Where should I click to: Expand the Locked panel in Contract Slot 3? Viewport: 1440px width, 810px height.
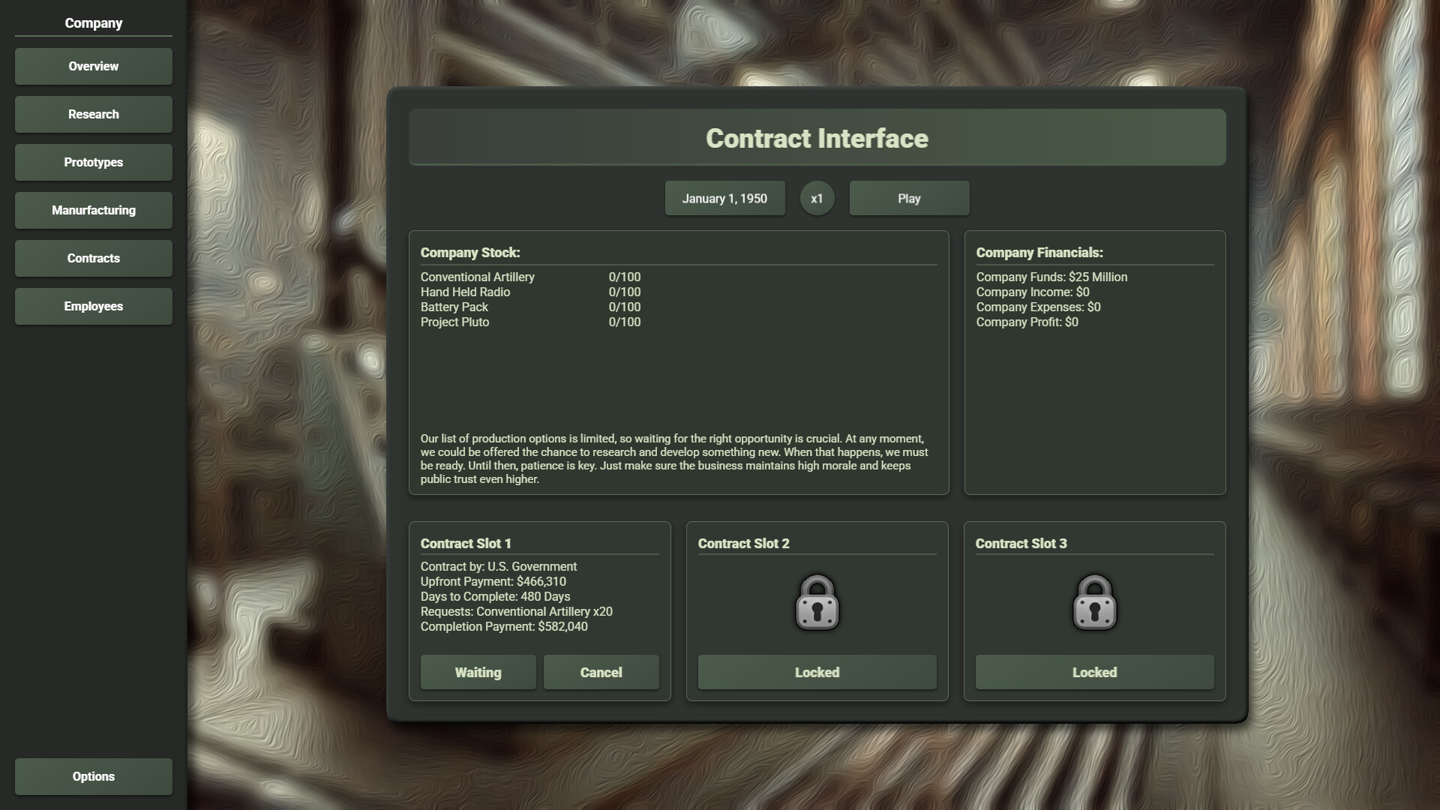pos(1094,672)
